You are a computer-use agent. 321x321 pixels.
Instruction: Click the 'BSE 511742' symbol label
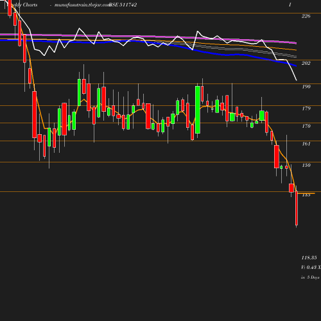[123, 4]
